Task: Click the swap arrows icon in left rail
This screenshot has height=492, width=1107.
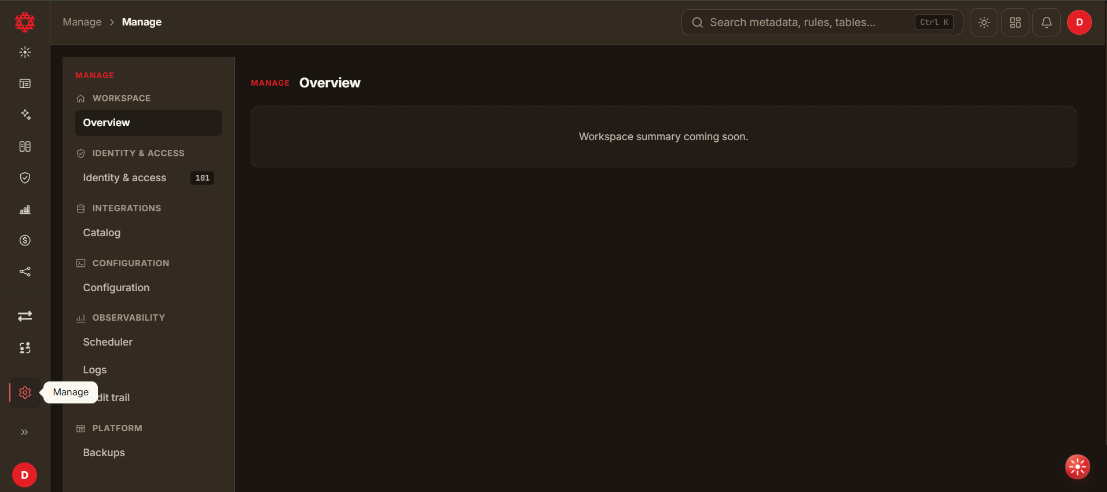Action: [25, 316]
